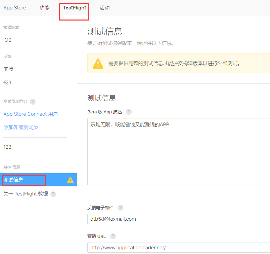This screenshot has height=254, width=270.
Task: Click help icon beside 关于 TestFlight 数据
Action: [x=53, y=194]
